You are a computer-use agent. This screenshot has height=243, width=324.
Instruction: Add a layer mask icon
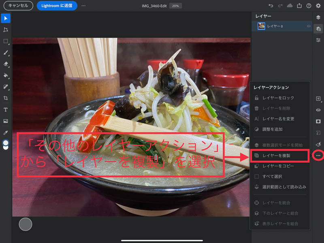318,121
